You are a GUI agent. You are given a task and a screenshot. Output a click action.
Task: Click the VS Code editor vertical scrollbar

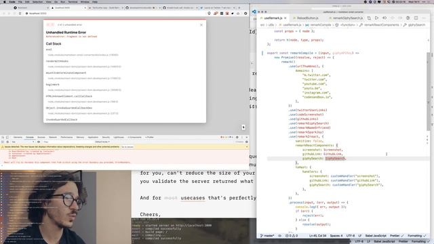click(x=429, y=91)
